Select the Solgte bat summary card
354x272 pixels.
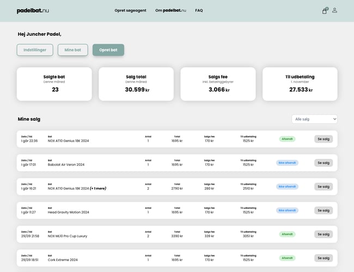tap(54, 84)
